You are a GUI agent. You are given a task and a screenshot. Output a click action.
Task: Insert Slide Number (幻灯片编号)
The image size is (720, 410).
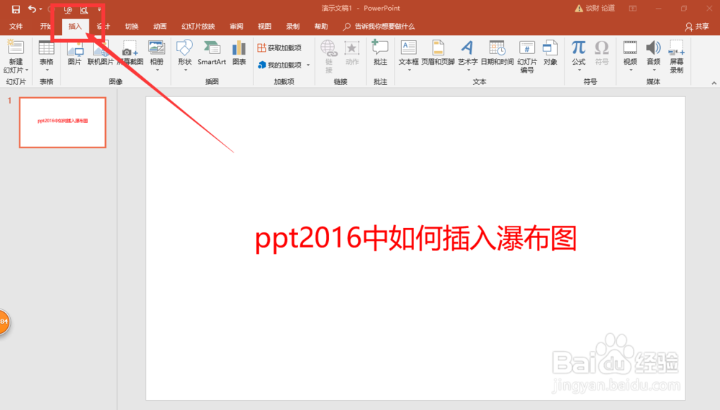(x=527, y=57)
